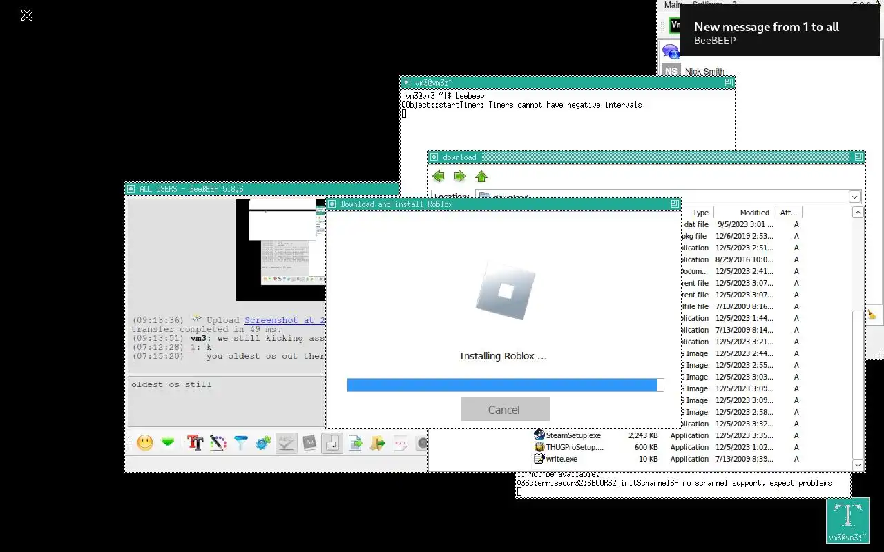Open window menu of Roblox installer title bar

pos(332,204)
